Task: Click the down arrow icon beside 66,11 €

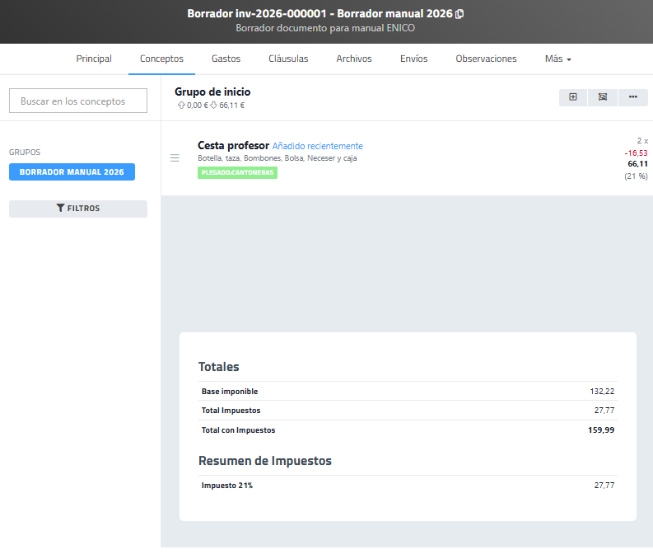Action: pos(213,106)
